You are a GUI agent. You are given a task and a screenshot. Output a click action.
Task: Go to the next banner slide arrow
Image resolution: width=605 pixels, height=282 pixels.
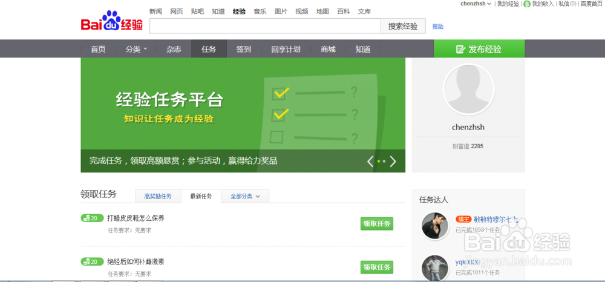coord(393,161)
